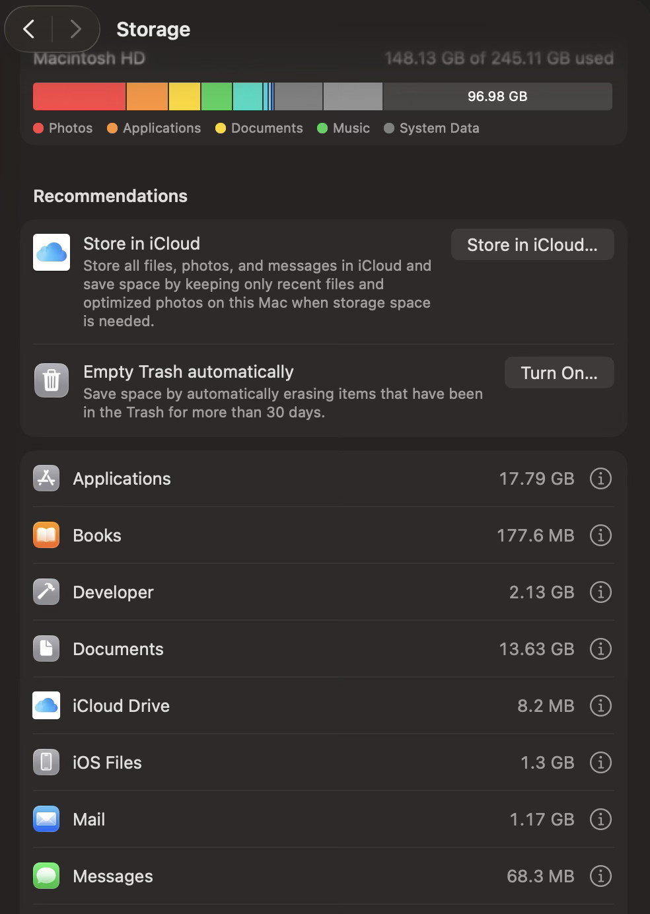Click the forward navigation arrow

(x=75, y=29)
